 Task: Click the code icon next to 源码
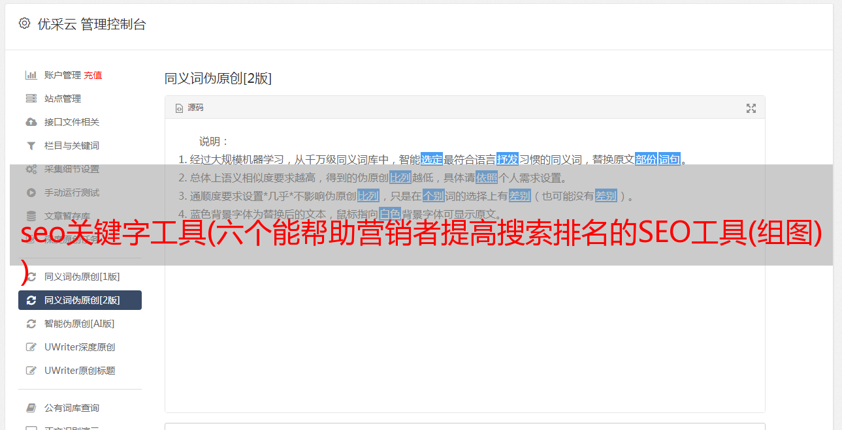179,108
